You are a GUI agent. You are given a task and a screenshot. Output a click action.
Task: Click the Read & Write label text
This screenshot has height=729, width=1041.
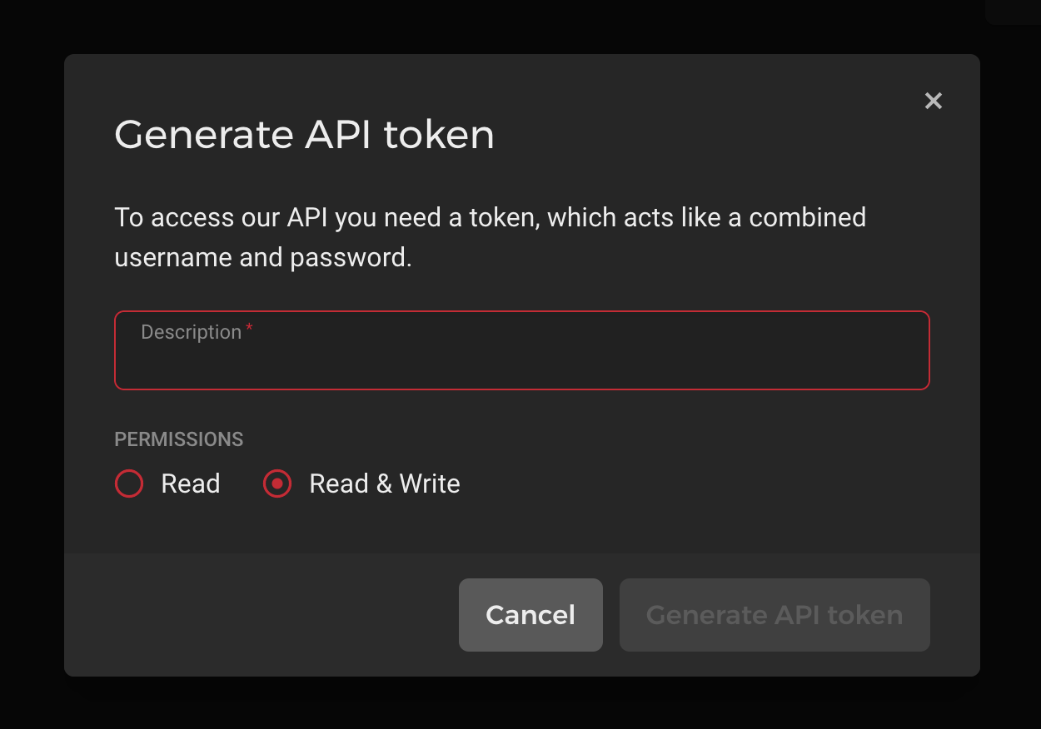[384, 483]
